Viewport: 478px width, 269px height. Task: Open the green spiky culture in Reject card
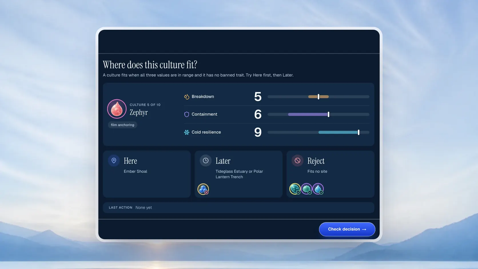(306, 189)
